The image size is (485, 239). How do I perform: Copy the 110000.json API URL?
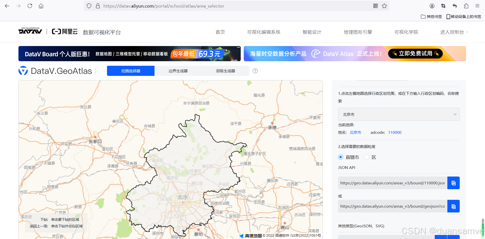point(453,183)
